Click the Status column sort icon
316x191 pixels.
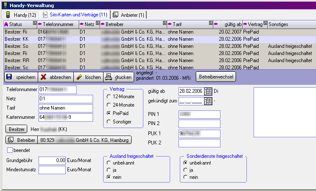click(6, 24)
